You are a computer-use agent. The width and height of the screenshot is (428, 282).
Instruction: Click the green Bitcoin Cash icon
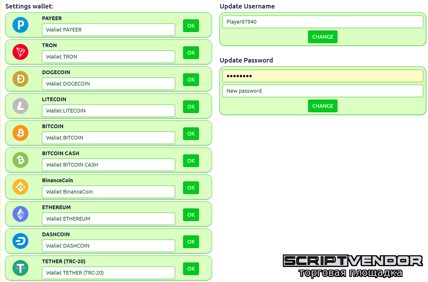point(20,160)
